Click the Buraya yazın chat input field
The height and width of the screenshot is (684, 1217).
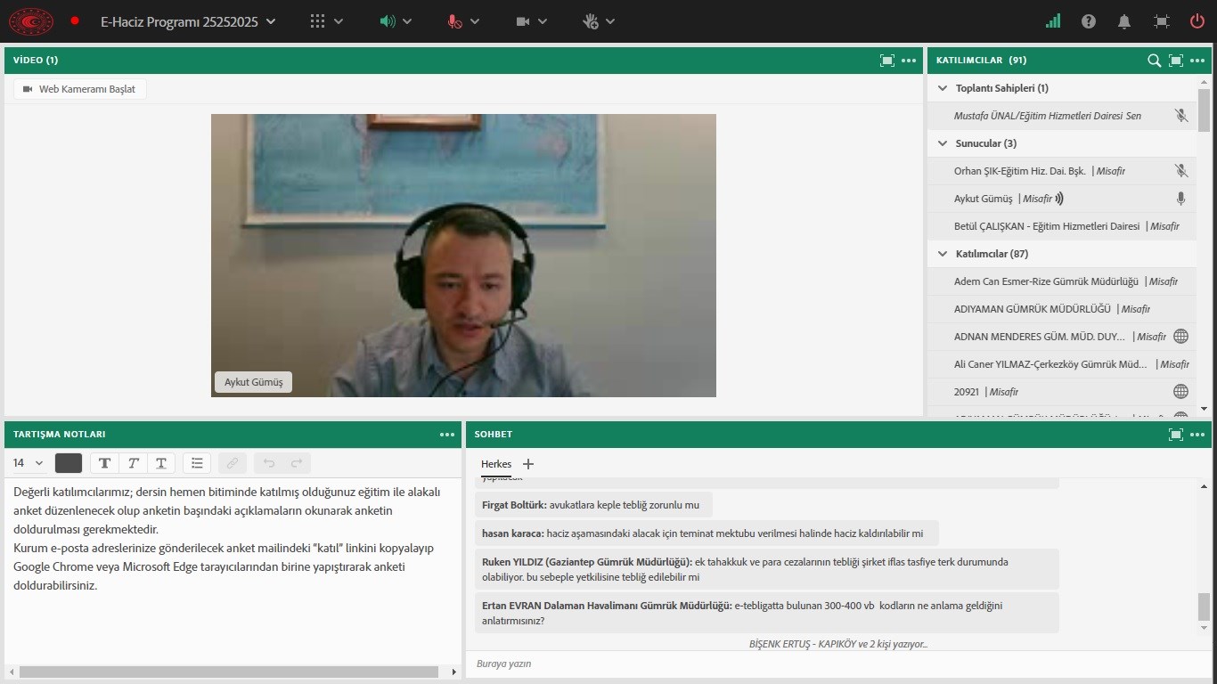(x=837, y=664)
